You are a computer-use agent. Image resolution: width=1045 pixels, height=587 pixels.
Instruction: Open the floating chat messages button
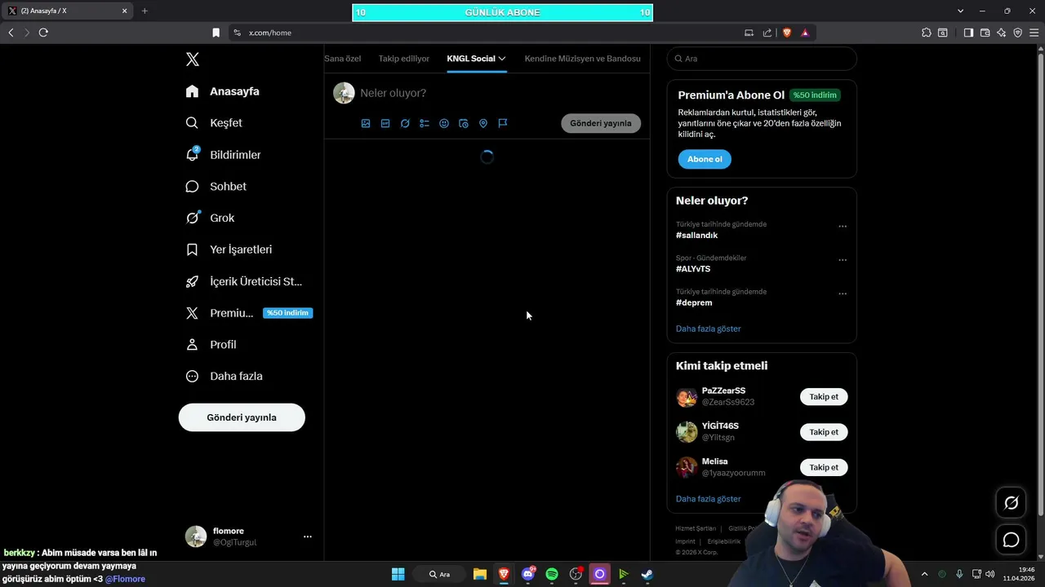(x=1011, y=540)
